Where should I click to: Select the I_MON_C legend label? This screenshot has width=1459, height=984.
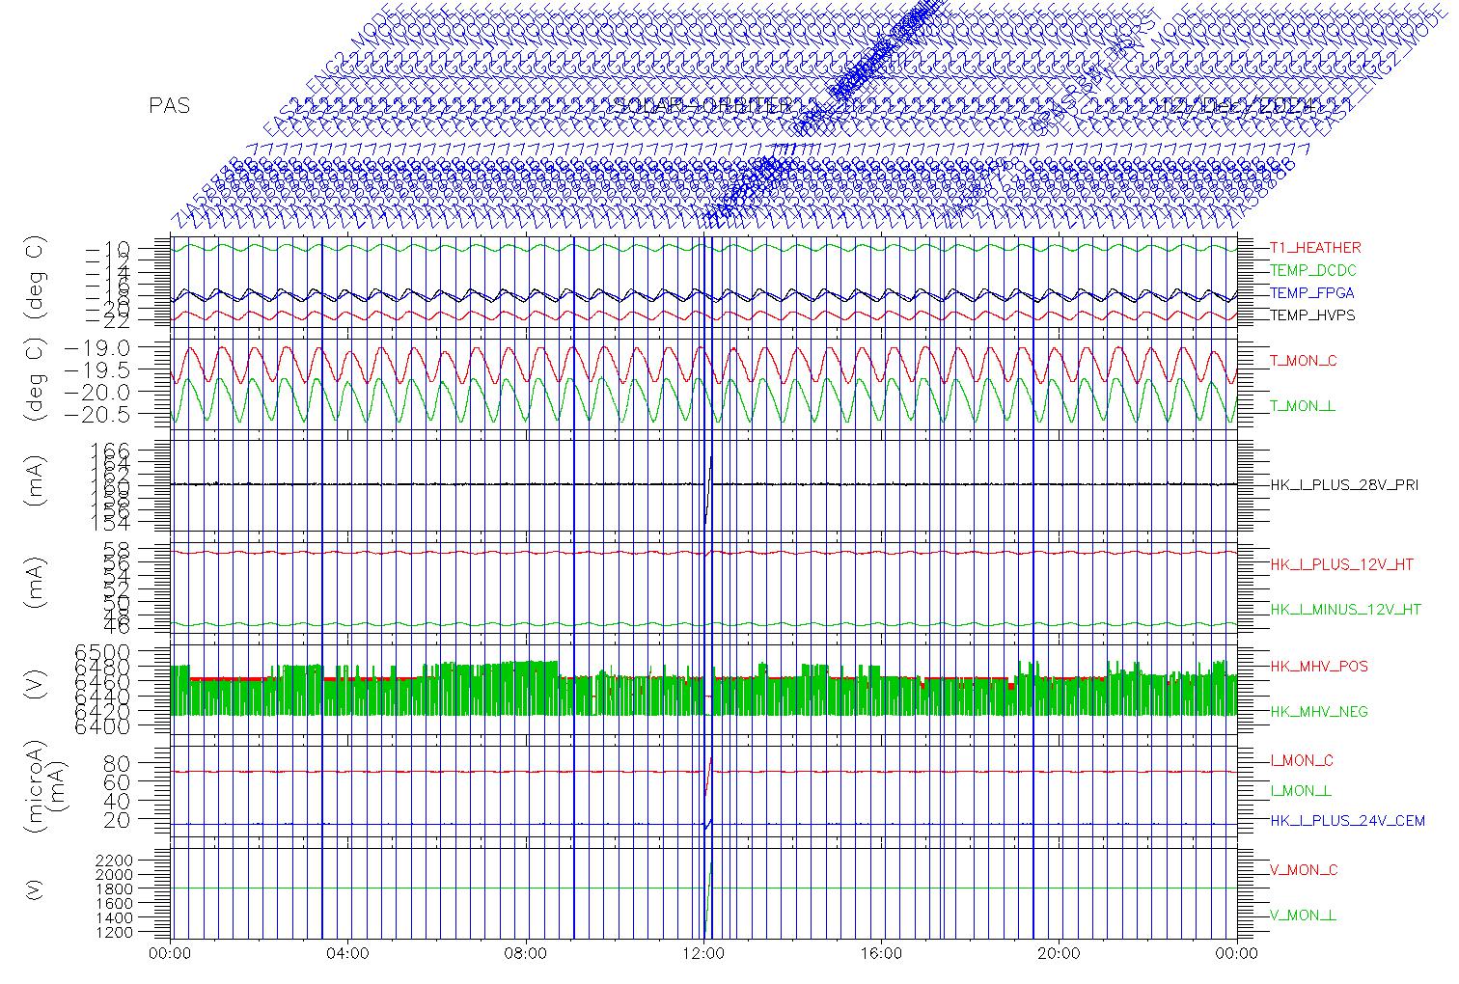point(1302,761)
